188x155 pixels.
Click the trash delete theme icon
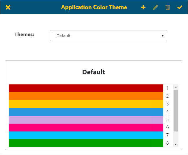click(x=168, y=7)
